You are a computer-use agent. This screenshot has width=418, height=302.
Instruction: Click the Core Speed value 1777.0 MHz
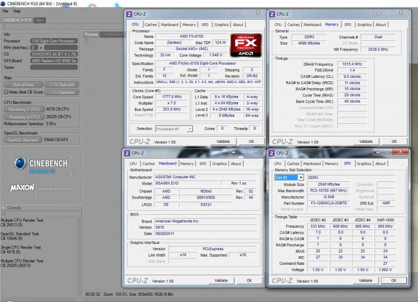tap(172, 97)
